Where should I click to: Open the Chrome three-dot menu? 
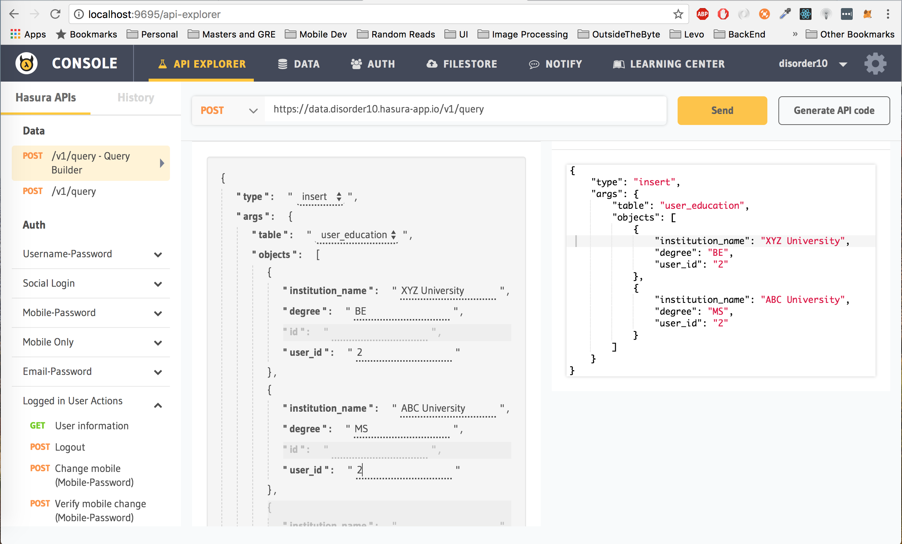pos(888,14)
